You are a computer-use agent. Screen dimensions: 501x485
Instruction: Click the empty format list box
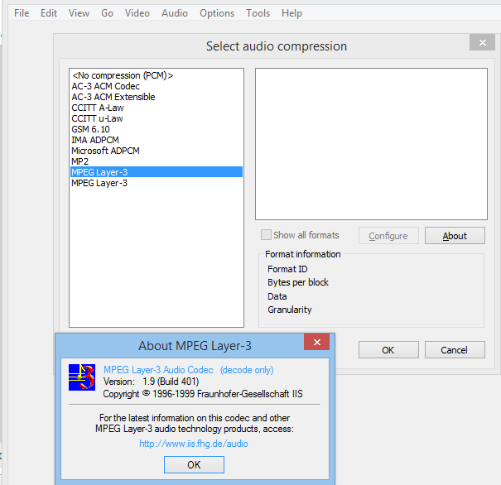click(x=371, y=144)
